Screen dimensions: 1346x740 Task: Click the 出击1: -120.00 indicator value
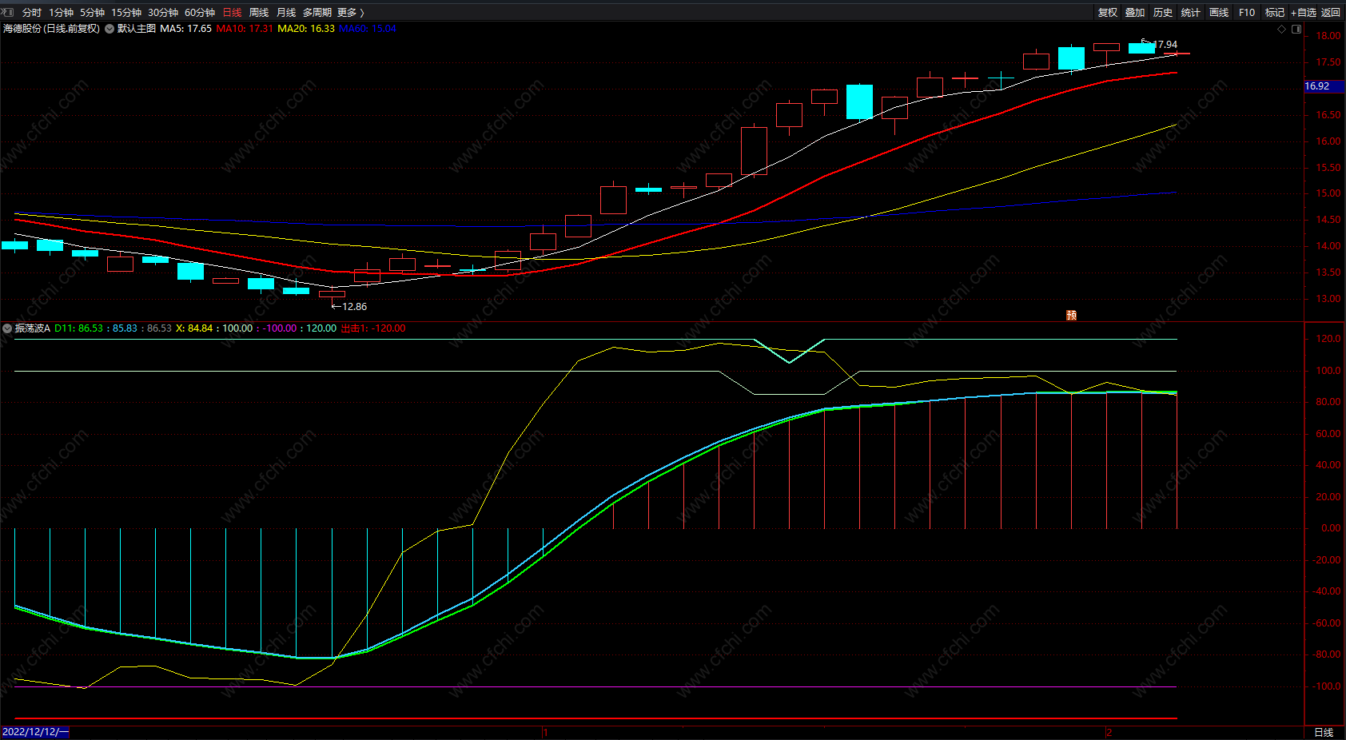pos(373,328)
